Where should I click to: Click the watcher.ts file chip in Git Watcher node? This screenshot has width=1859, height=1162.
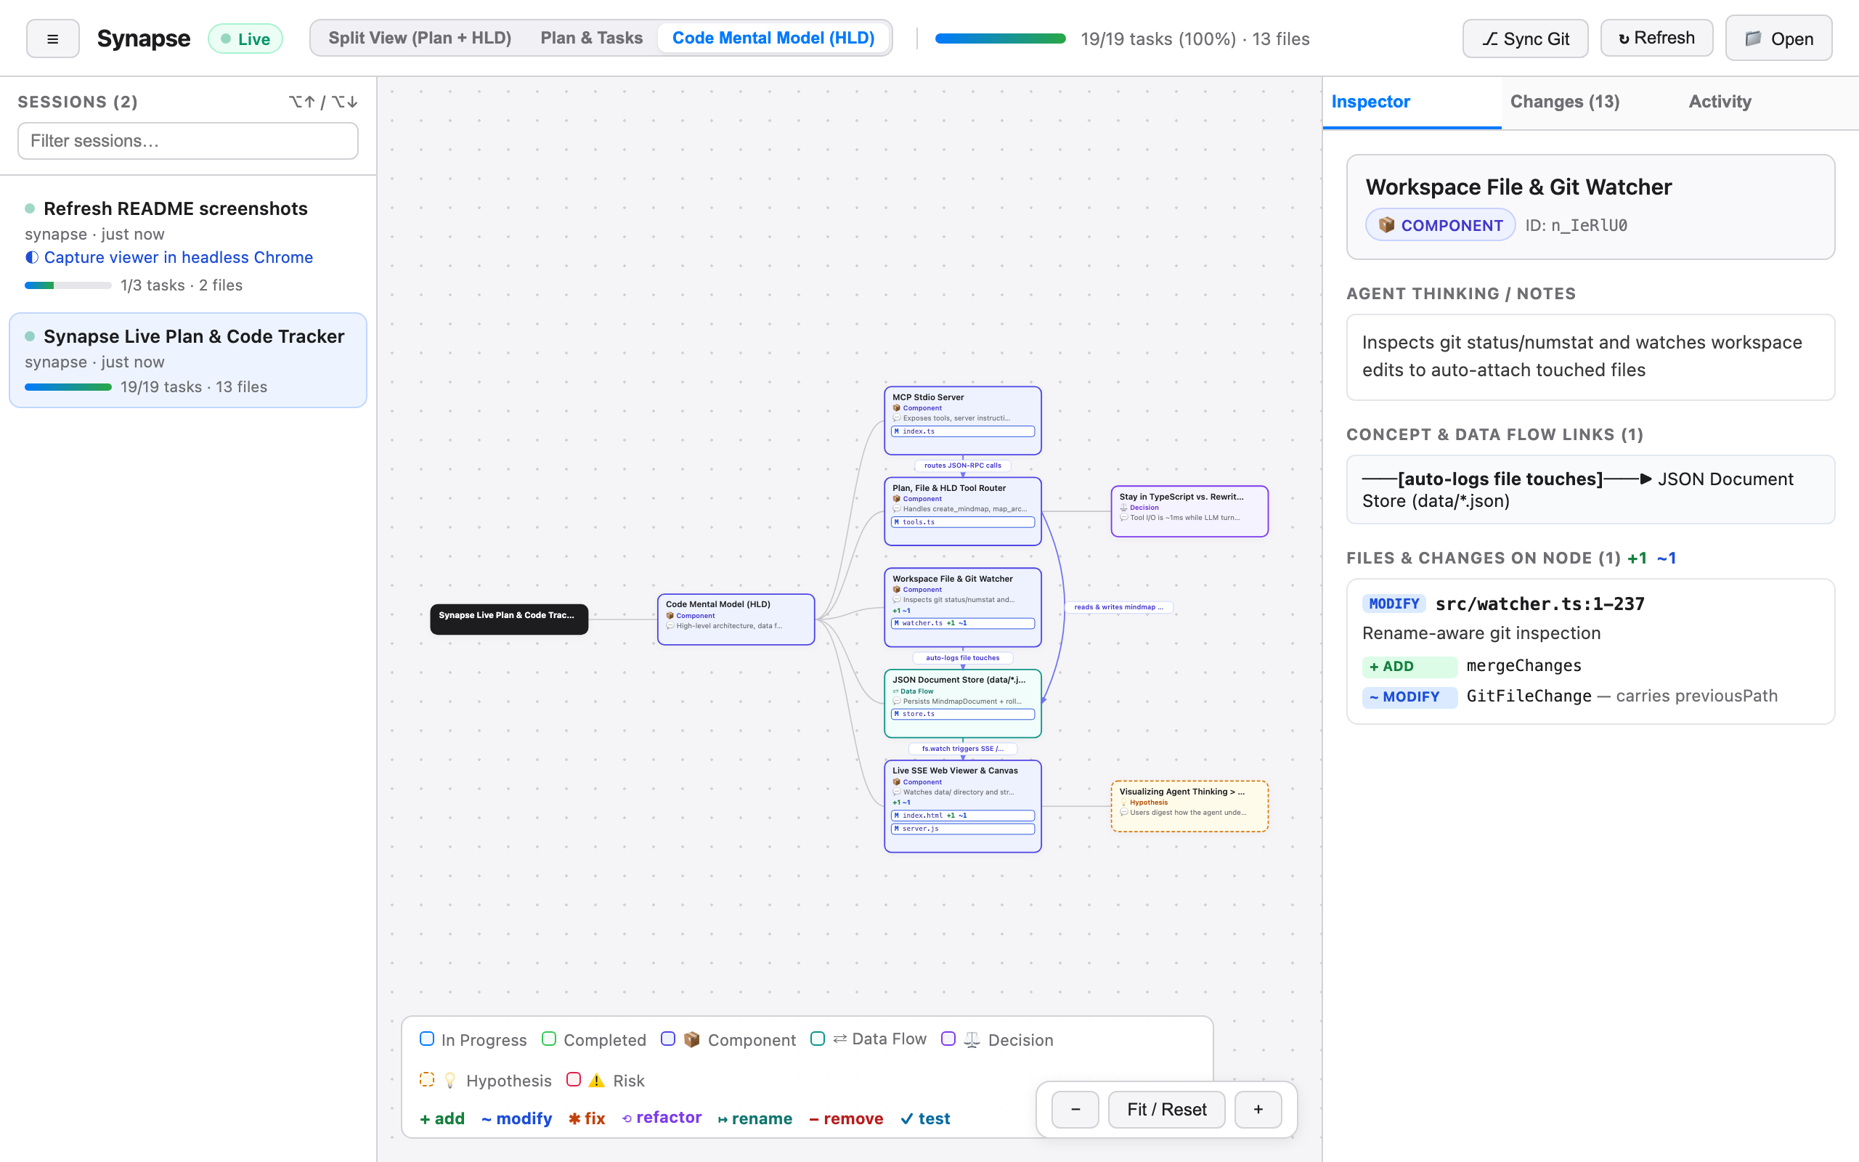coord(962,623)
